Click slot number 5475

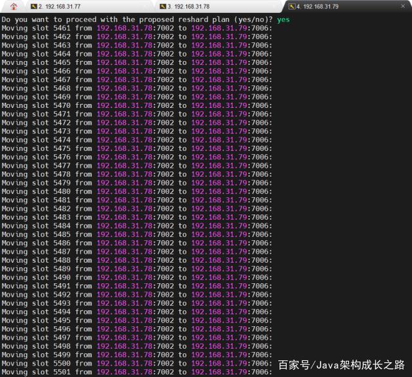(x=62, y=149)
